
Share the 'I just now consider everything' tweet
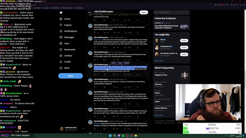click(138, 104)
